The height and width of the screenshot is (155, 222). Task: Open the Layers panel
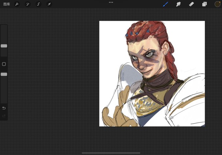pyautogui.click(x=204, y=4)
